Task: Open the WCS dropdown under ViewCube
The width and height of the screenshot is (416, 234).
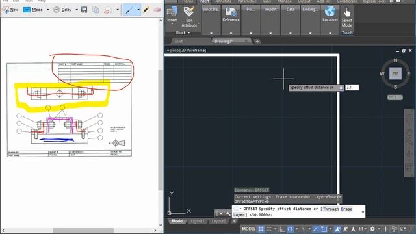Action: [395, 97]
